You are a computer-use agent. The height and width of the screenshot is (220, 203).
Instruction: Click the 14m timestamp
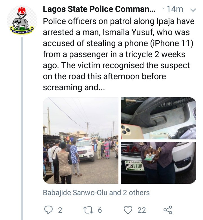coord(175,9)
